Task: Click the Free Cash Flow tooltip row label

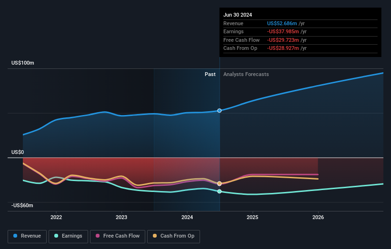Action: point(241,40)
